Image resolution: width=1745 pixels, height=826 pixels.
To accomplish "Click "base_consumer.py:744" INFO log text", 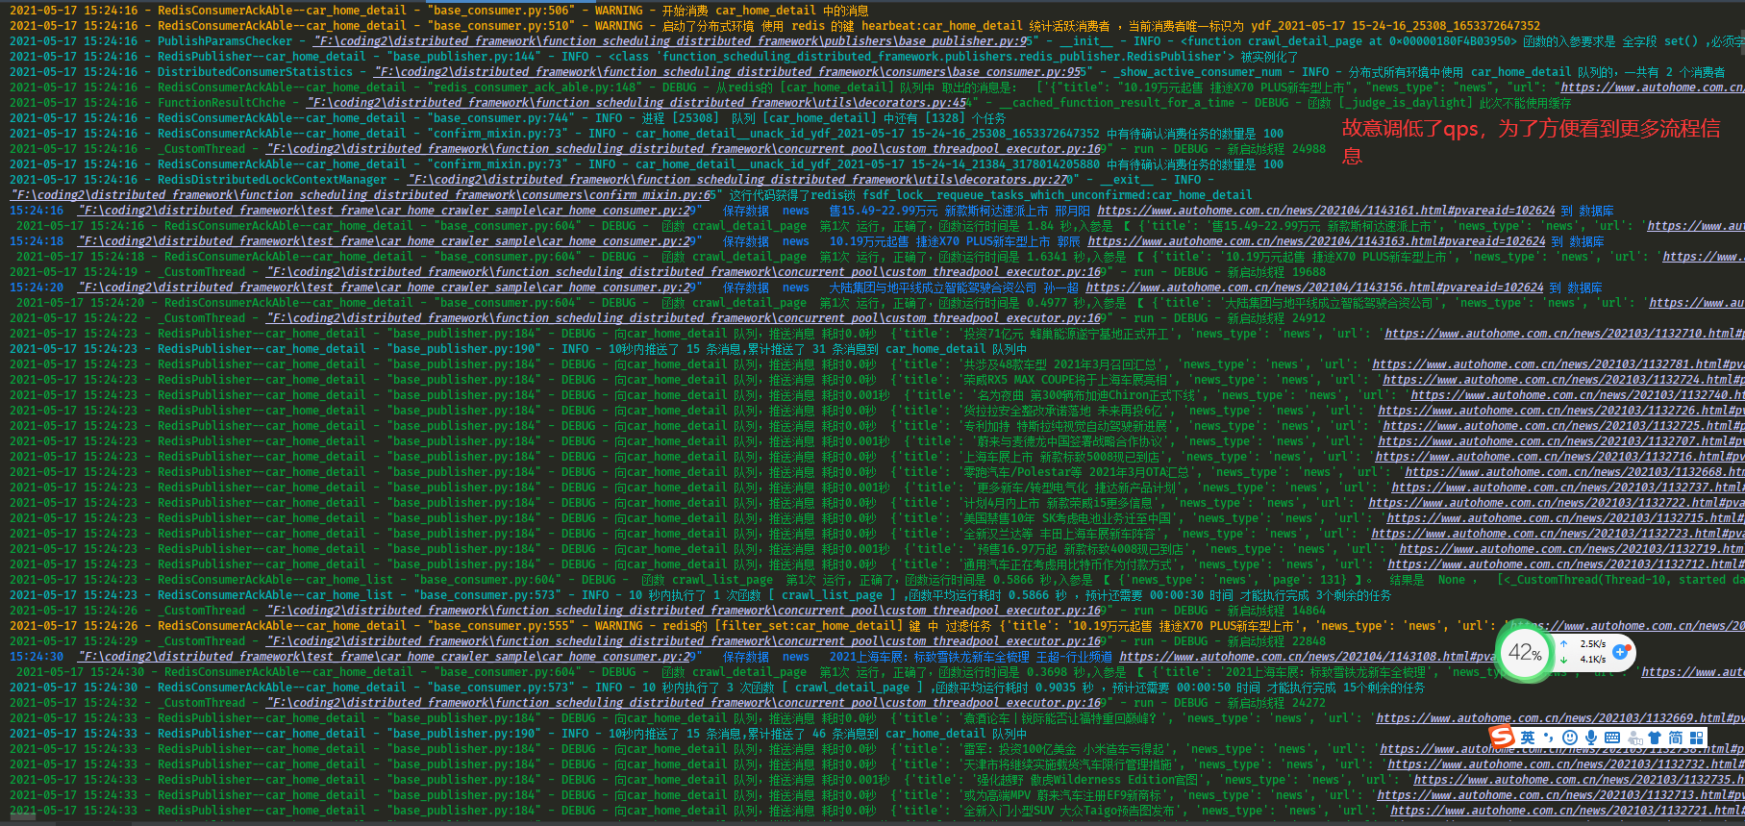I will coord(502,118).
